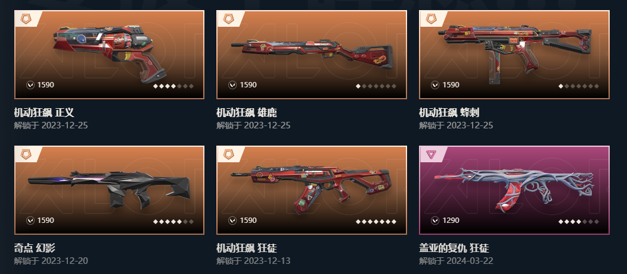Click the pink tier badge on 盖亚的复仇 狂徒 card
This screenshot has height=274, width=627.
pos(431,154)
